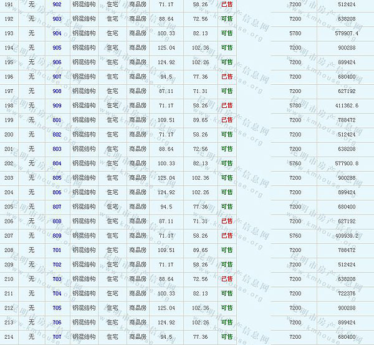Open room 705 link
The height and width of the screenshot is (345, 374).
click(x=57, y=308)
